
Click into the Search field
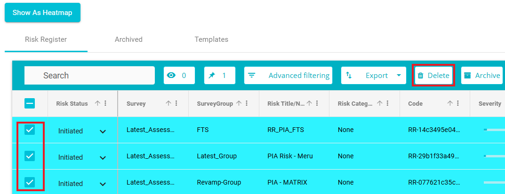[x=89, y=75]
